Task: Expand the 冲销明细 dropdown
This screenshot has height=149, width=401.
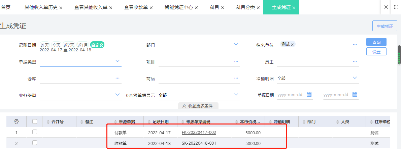Action: point(355,78)
